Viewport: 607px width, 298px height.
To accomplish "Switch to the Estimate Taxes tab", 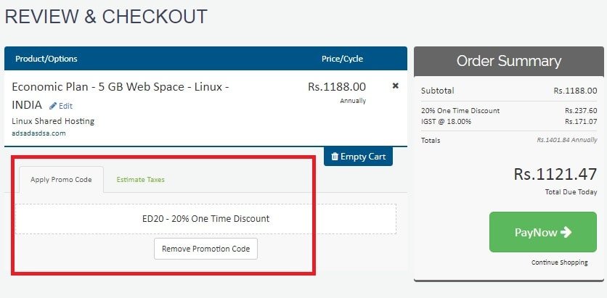I will [x=141, y=179].
